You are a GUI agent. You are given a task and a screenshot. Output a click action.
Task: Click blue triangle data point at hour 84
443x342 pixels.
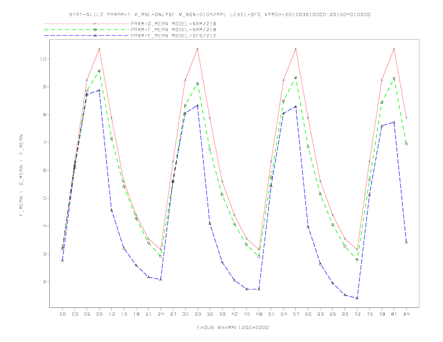click(x=406, y=242)
